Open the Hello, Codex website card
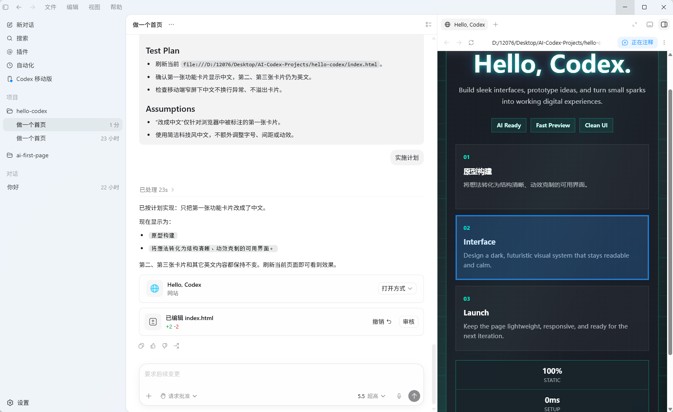673x412 pixels. pos(281,288)
